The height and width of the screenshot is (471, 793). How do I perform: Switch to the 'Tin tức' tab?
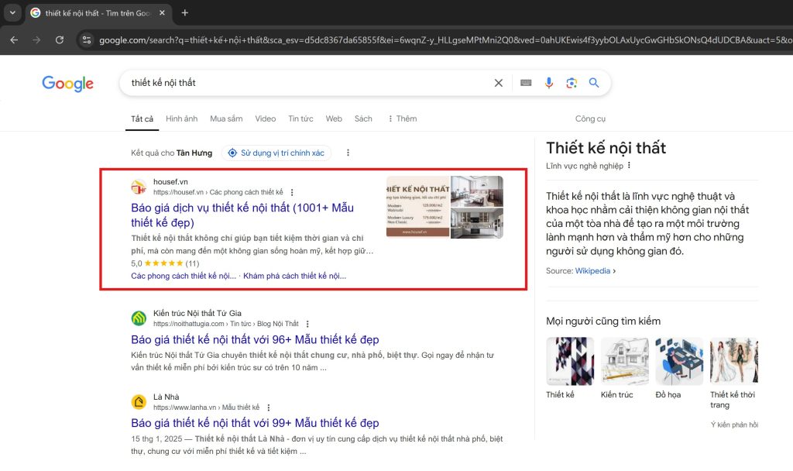(x=300, y=119)
